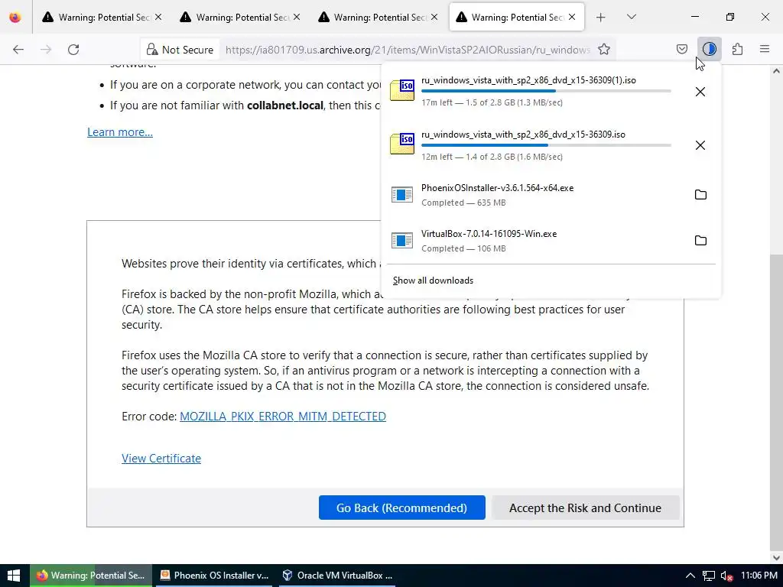
Task: Click the Firefox logo at top-left
Action: tap(15, 18)
